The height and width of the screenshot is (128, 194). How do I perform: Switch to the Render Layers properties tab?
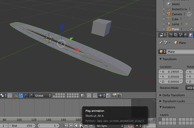click(176, 35)
